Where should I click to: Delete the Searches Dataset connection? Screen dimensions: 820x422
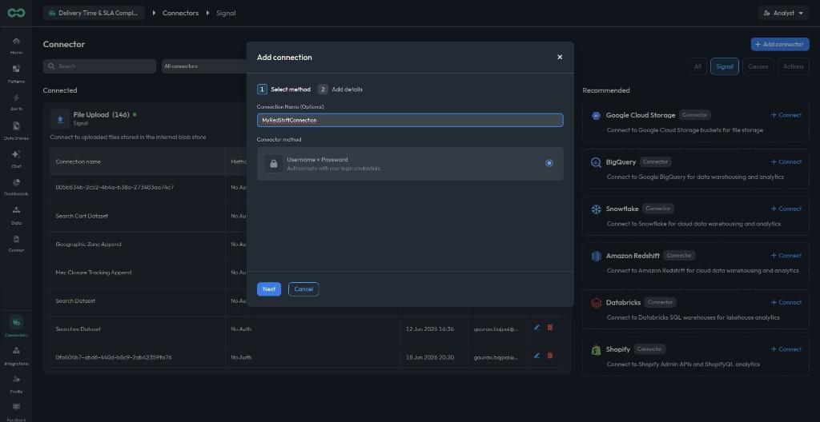[549, 328]
